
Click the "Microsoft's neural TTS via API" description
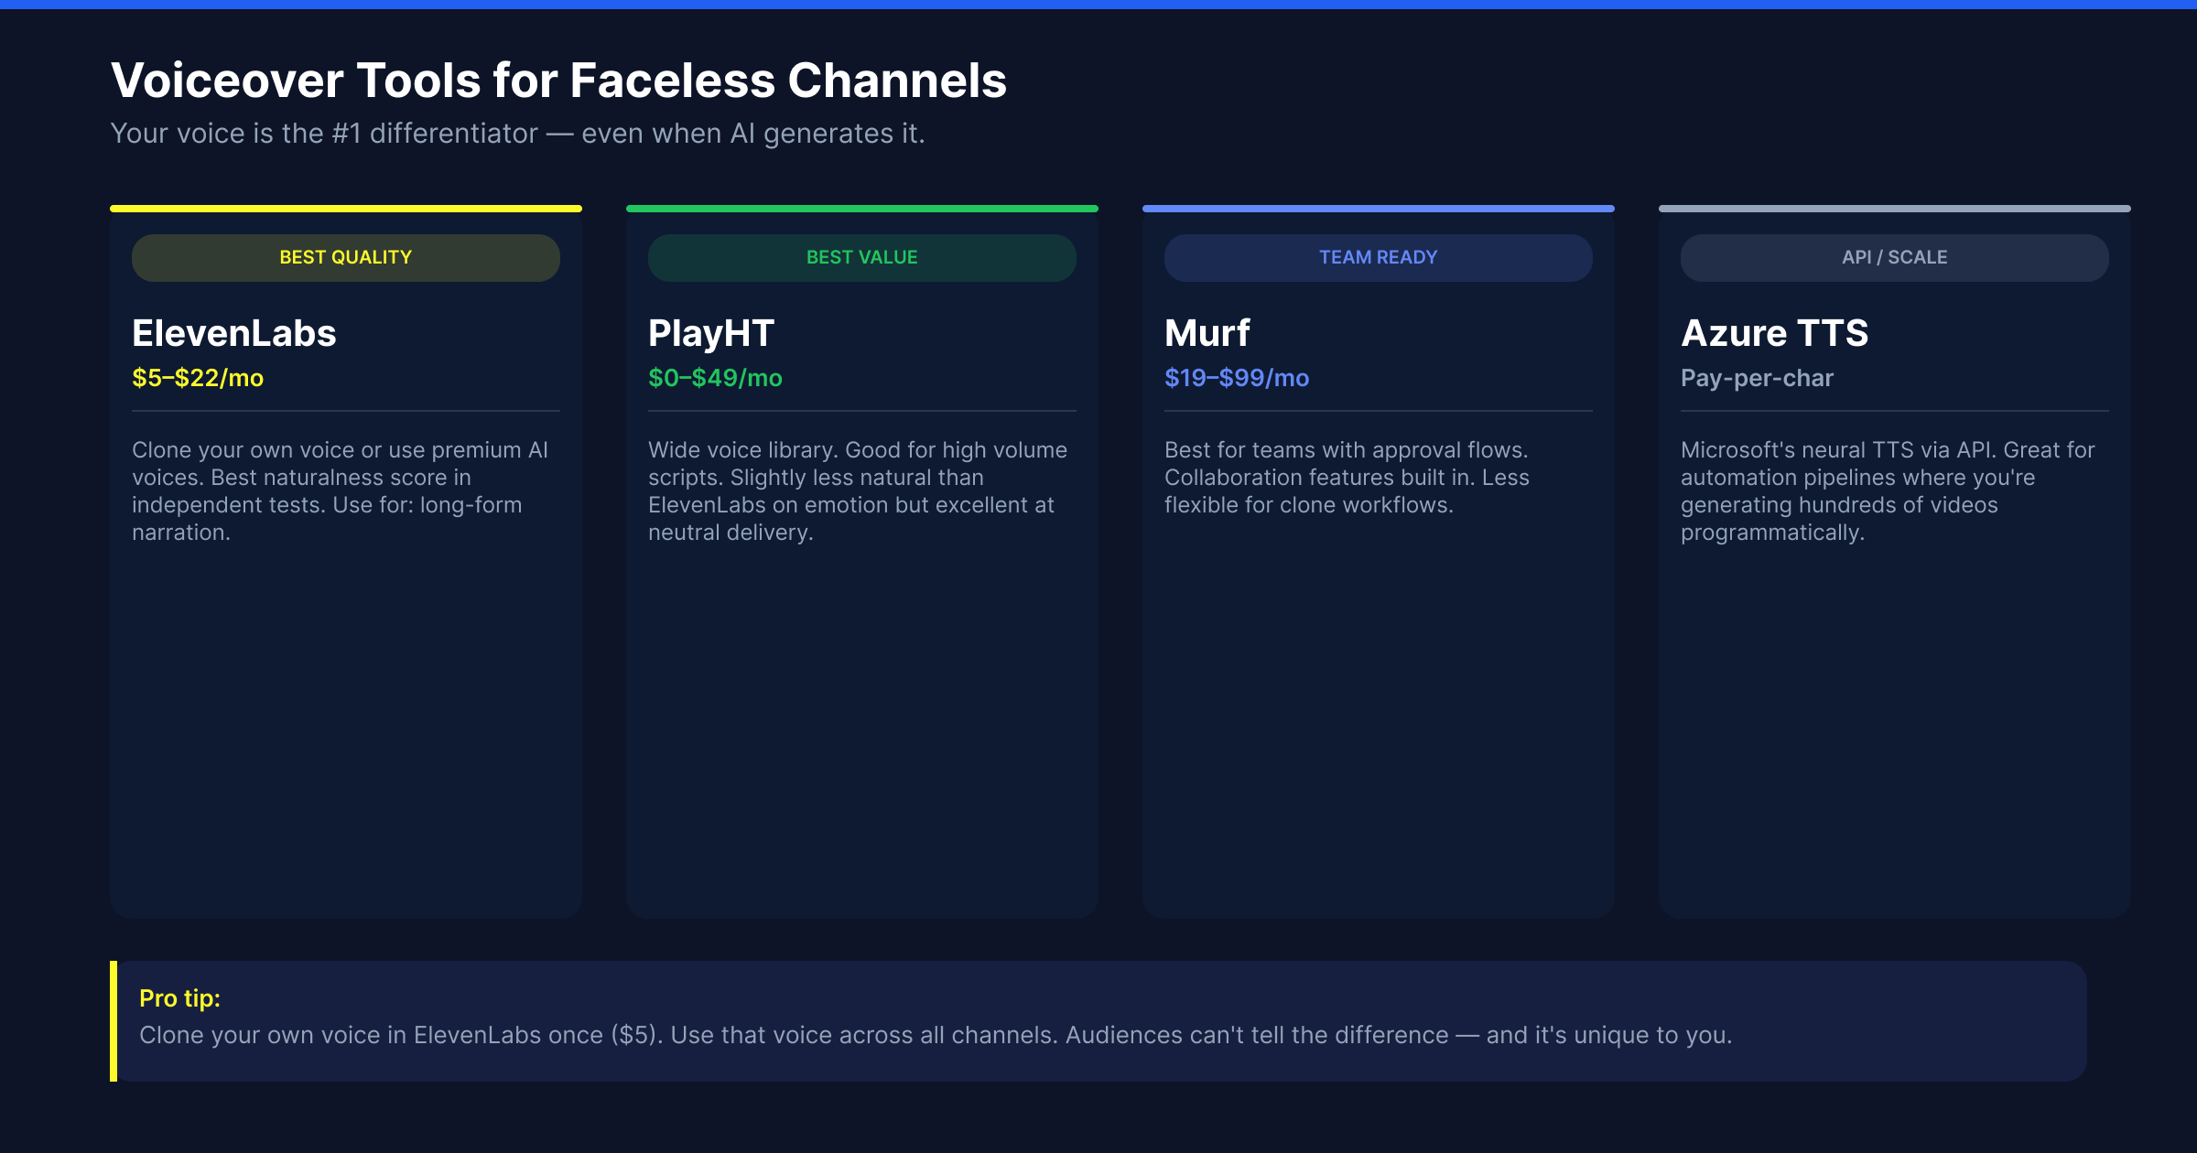(1888, 491)
